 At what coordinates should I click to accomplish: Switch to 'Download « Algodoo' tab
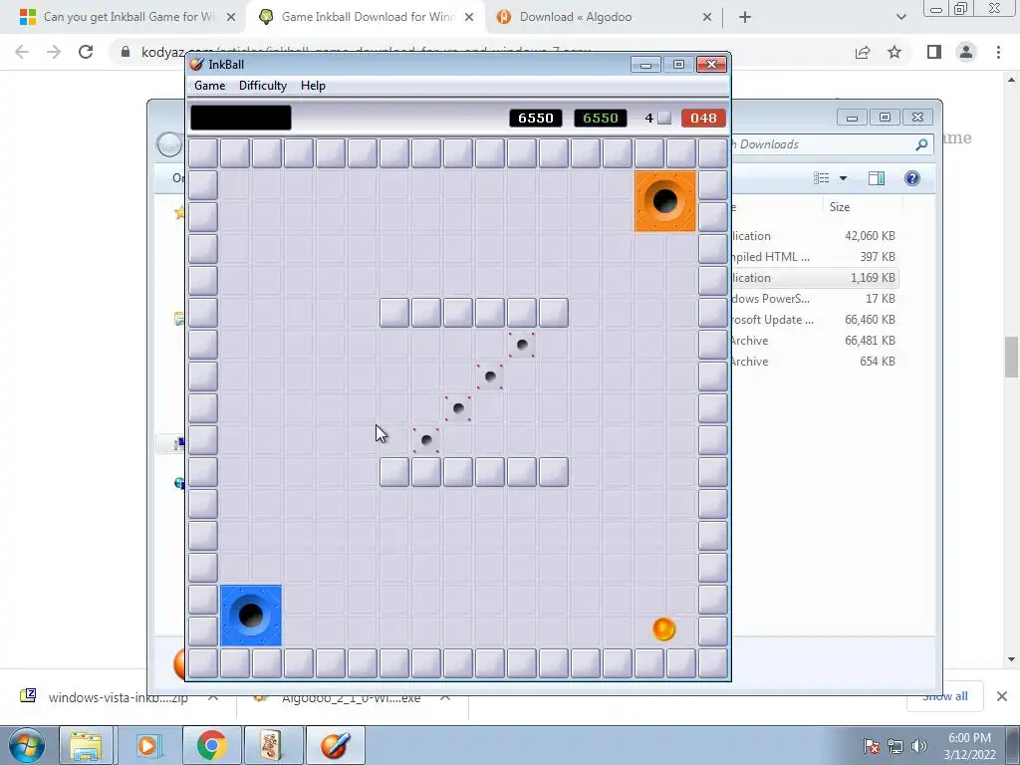point(576,17)
